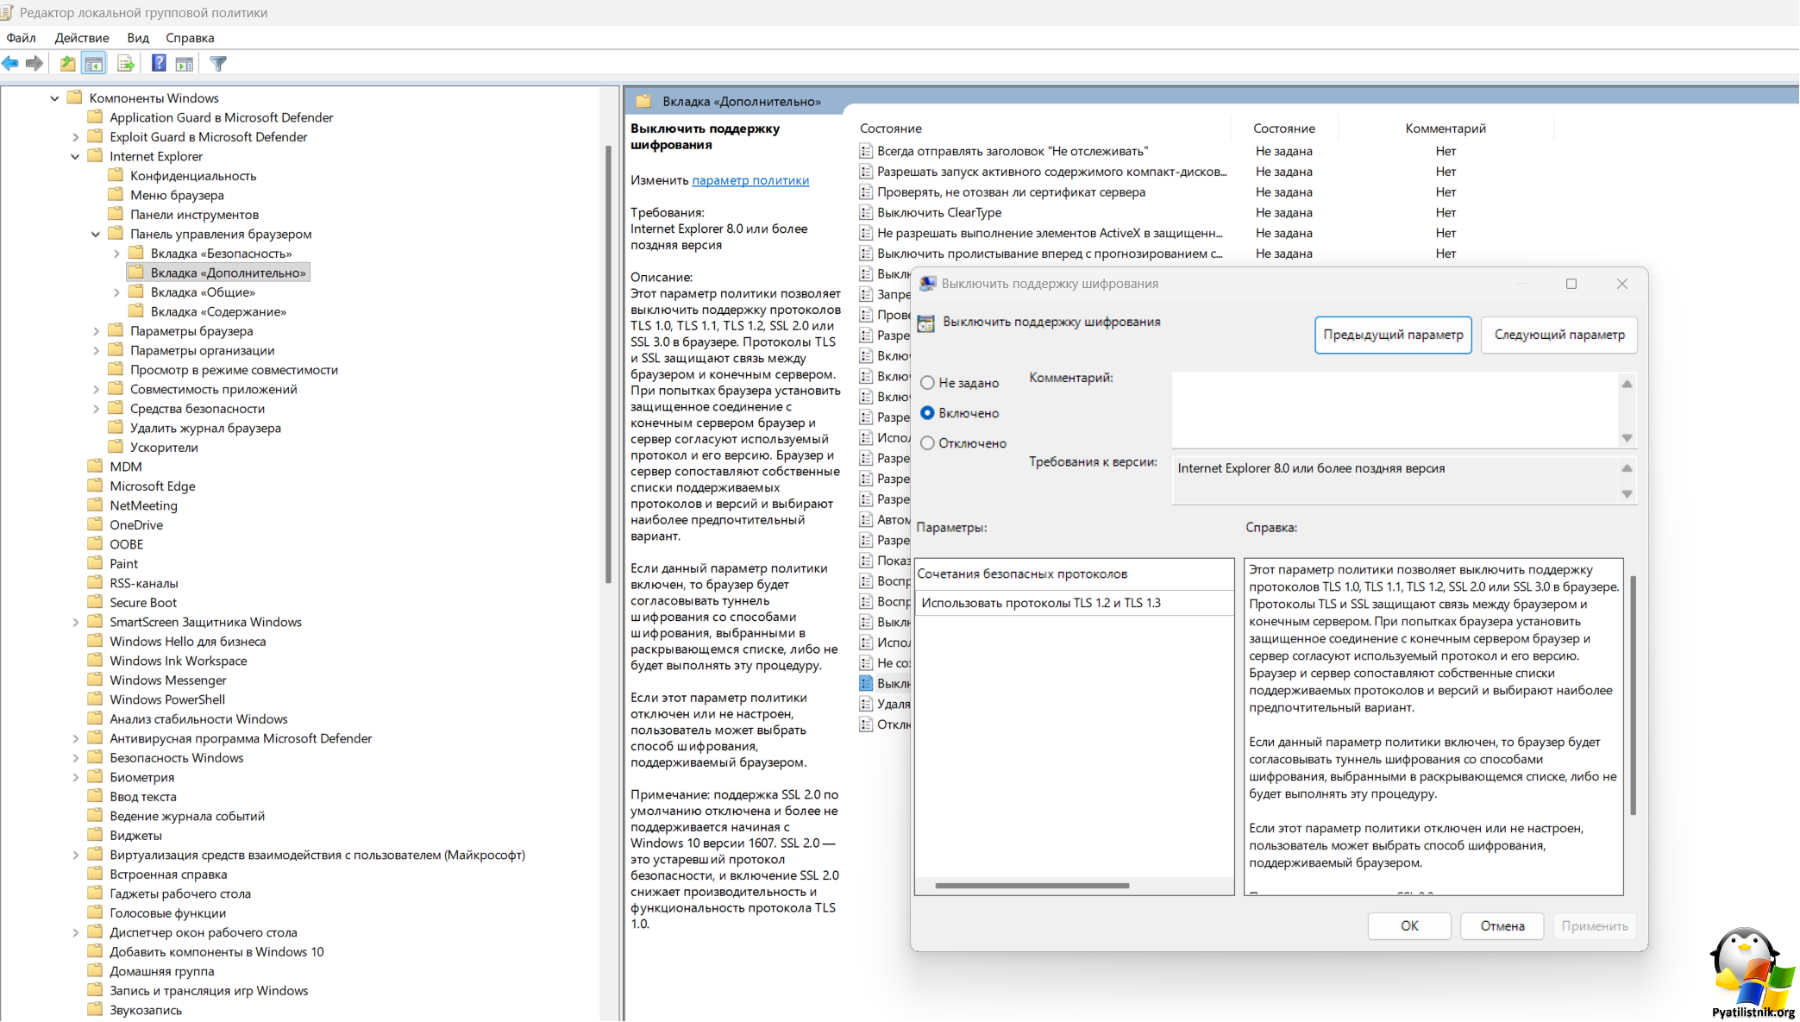Open the Действие menu

coord(81,38)
